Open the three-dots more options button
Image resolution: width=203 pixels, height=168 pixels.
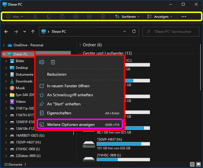click(184, 17)
